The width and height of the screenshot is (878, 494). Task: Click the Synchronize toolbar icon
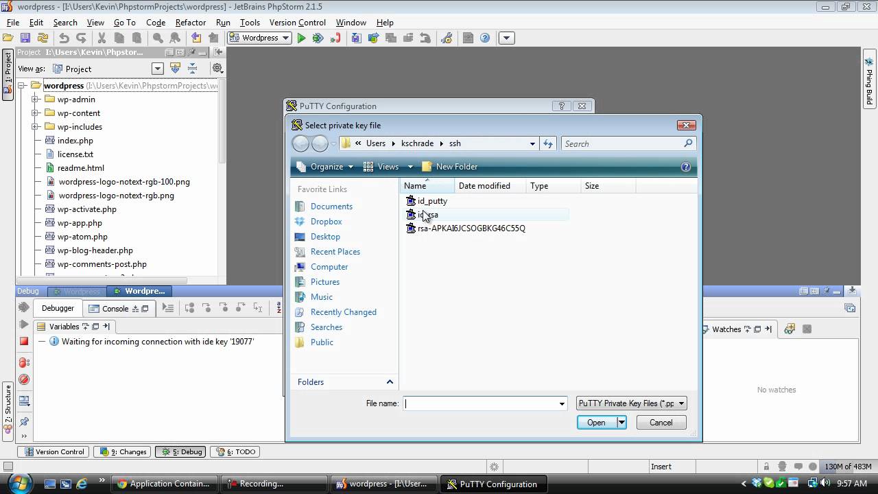[x=43, y=38]
